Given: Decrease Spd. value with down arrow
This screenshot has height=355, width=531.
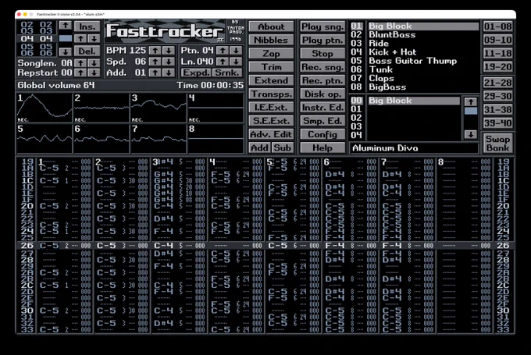Looking at the screenshot, I should click(x=169, y=62).
